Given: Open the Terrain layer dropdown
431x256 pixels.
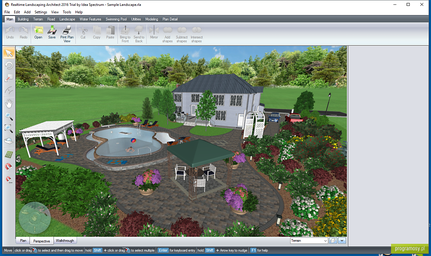Looking at the screenshot, I should [x=309, y=240].
